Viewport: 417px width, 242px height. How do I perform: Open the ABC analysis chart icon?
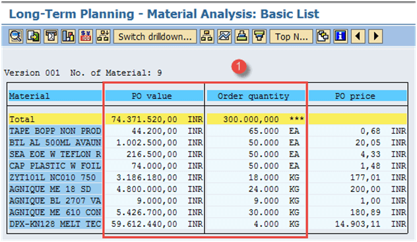(x=69, y=36)
